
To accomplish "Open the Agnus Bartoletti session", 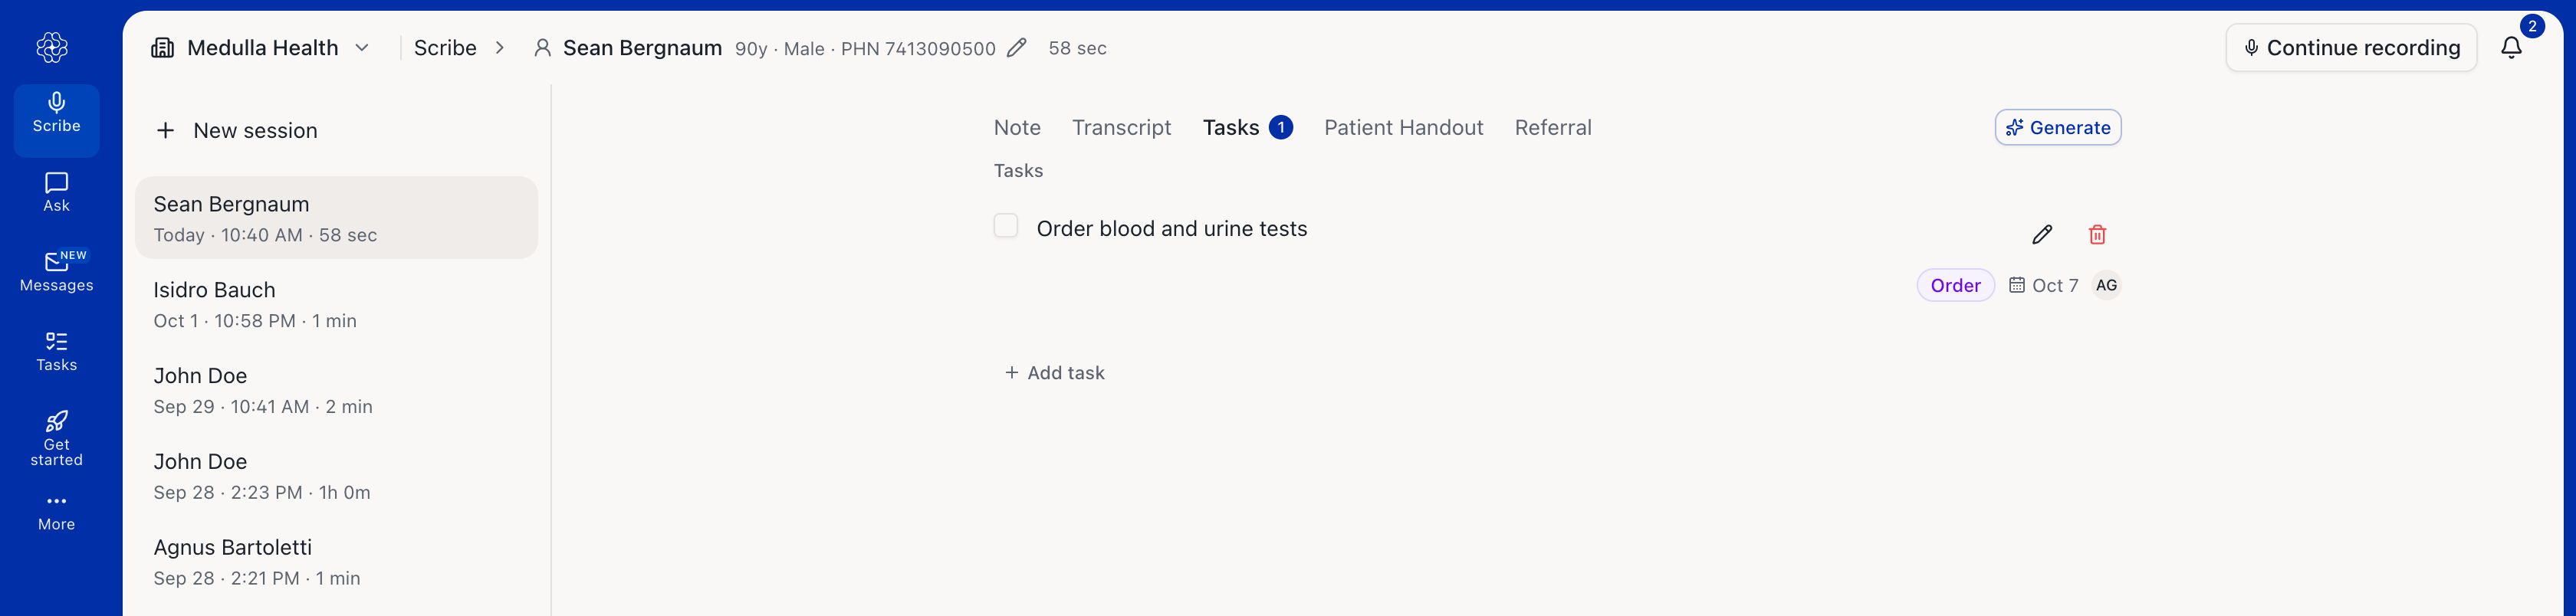I will coord(336,562).
